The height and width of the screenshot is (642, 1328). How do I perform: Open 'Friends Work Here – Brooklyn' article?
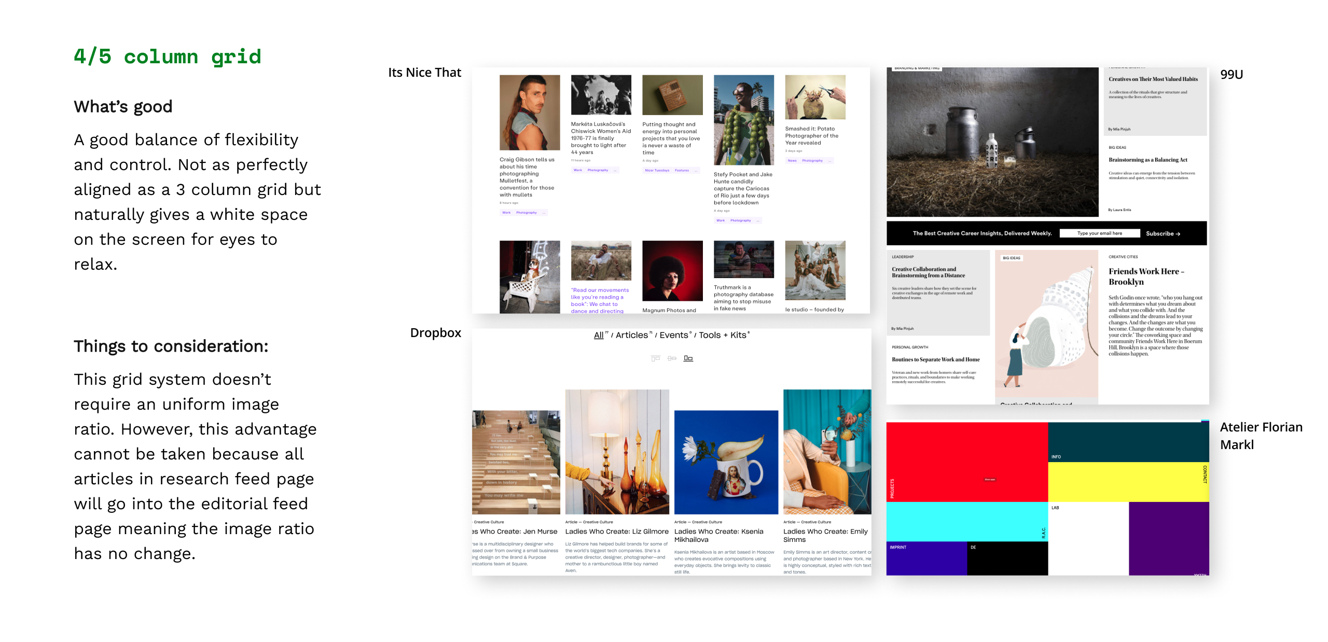[1146, 276]
